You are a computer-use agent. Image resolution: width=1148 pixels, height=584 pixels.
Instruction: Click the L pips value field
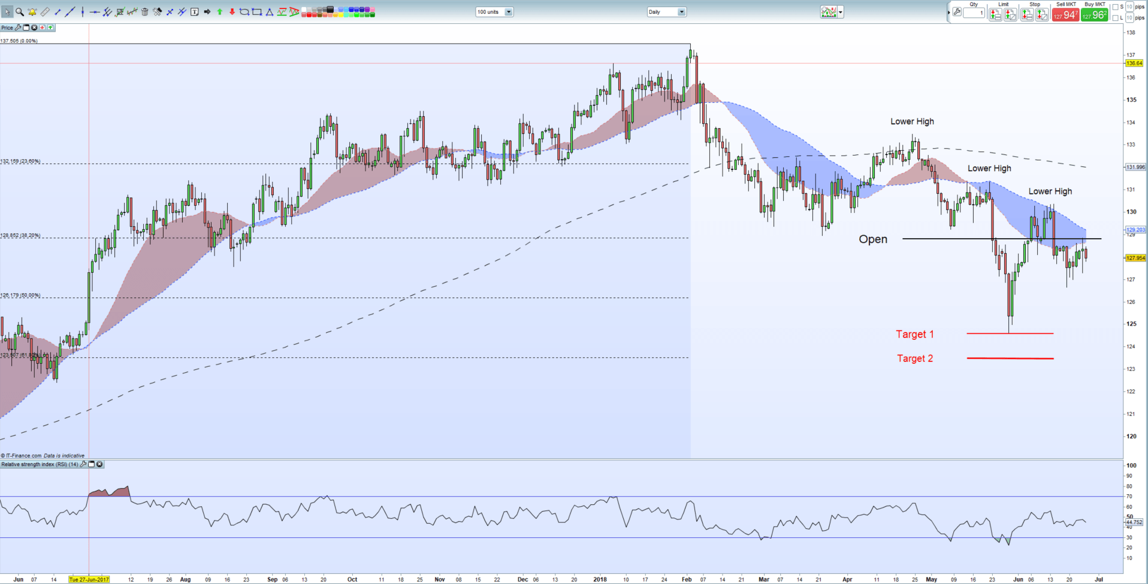tap(1129, 18)
